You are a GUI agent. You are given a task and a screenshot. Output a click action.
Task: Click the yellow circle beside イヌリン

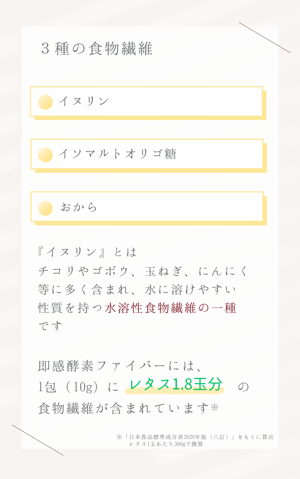pyautogui.click(x=45, y=102)
